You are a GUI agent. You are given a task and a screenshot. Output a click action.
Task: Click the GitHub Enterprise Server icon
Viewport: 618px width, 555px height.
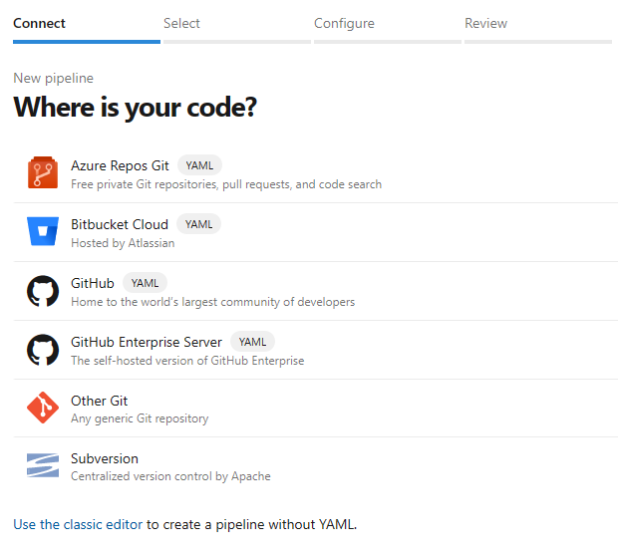[x=43, y=350]
